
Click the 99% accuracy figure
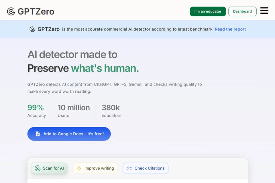[x=36, y=108]
